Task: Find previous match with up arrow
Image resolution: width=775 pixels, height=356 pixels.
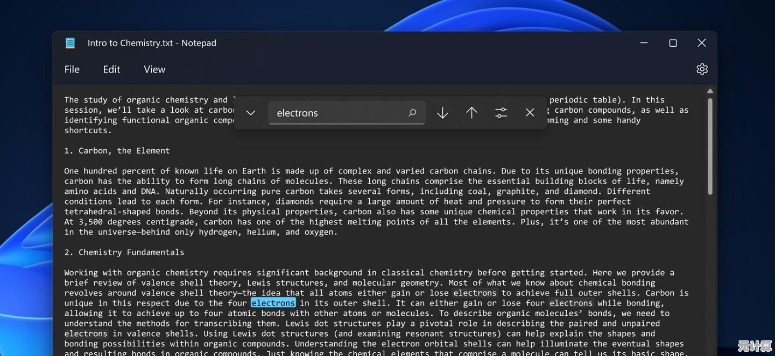Action: click(471, 113)
